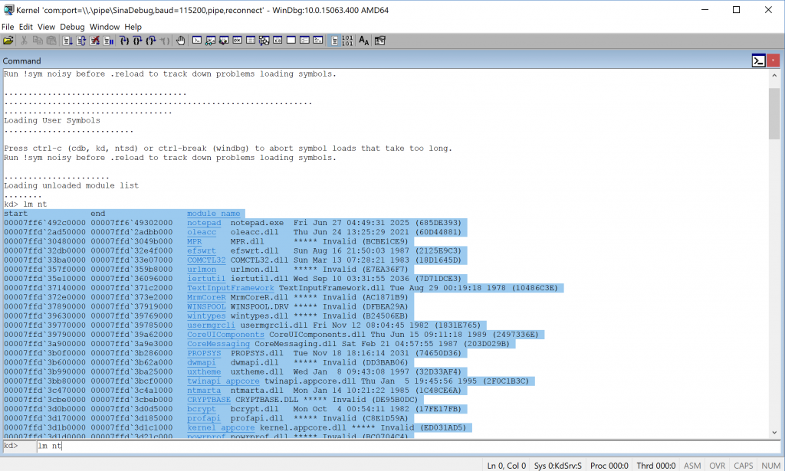The width and height of the screenshot is (785, 471).
Task: Click the Cut scissors icon
Action: pos(24,41)
